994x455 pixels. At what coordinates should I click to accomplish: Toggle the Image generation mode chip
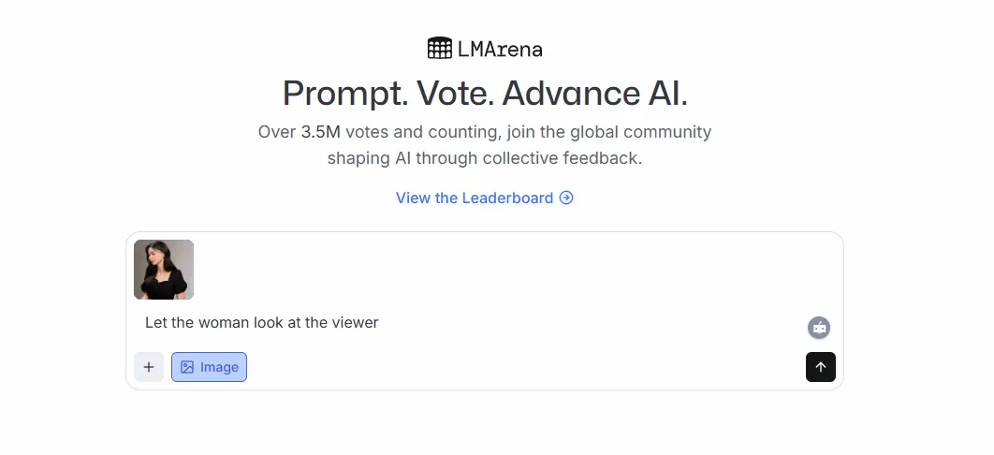click(210, 367)
